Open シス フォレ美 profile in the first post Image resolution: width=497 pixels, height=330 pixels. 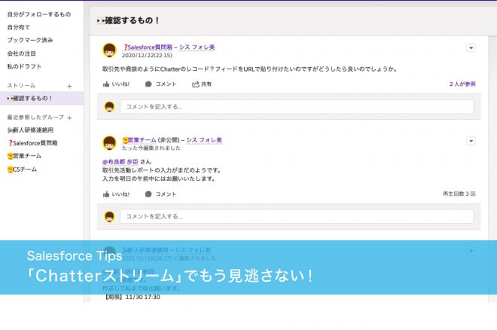click(x=197, y=47)
